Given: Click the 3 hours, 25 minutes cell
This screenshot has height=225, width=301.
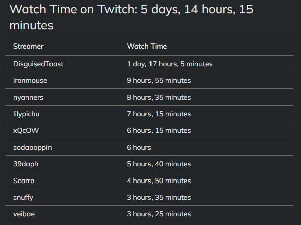Looking at the screenshot, I should pyautogui.click(x=159, y=214).
